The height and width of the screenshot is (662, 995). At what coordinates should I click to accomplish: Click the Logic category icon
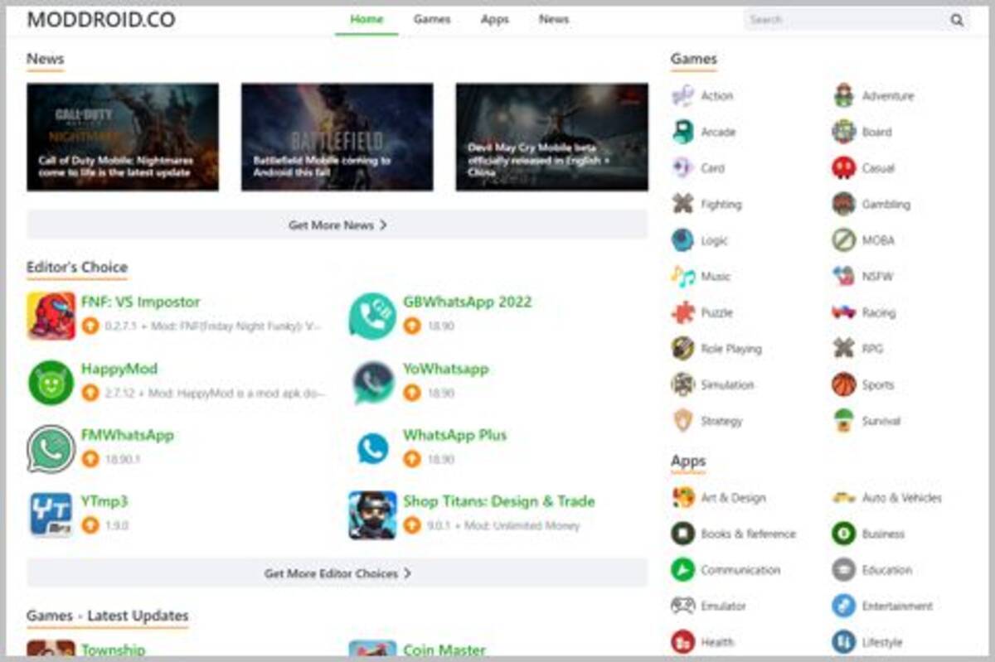tap(682, 240)
